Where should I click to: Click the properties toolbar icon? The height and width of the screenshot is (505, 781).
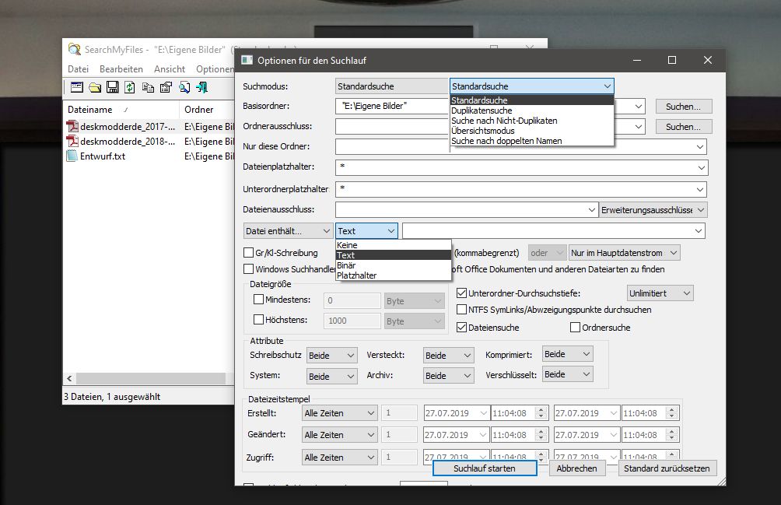tap(166, 88)
